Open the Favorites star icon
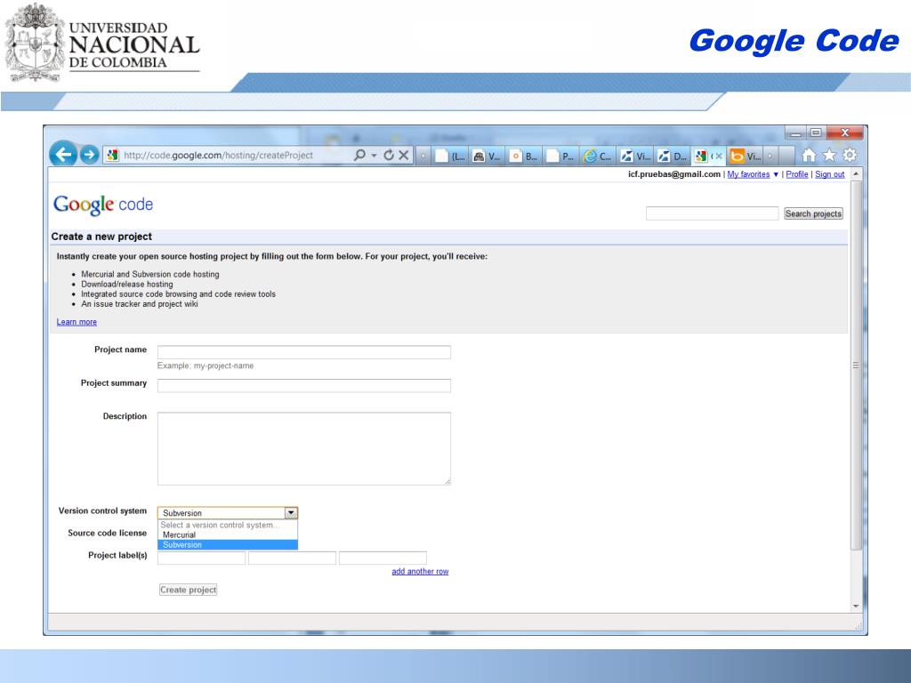Image resolution: width=911 pixels, height=683 pixels. pos(829,155)
